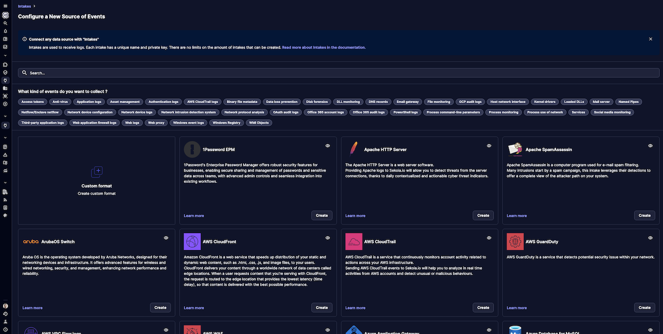Click the AWS GuardDuty logo
The image size is (663, 334).
[515, 241]
